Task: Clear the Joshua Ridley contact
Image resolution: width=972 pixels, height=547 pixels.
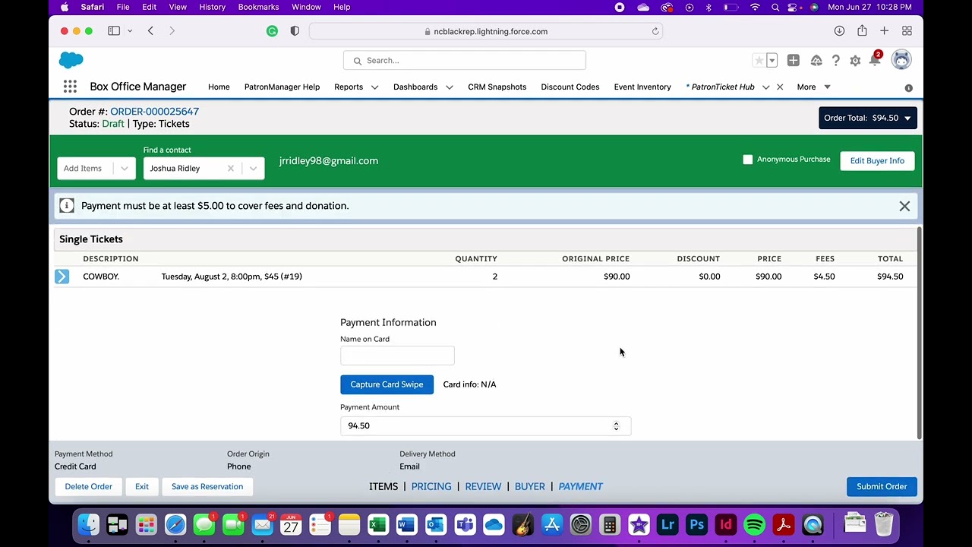Action: 231,168
